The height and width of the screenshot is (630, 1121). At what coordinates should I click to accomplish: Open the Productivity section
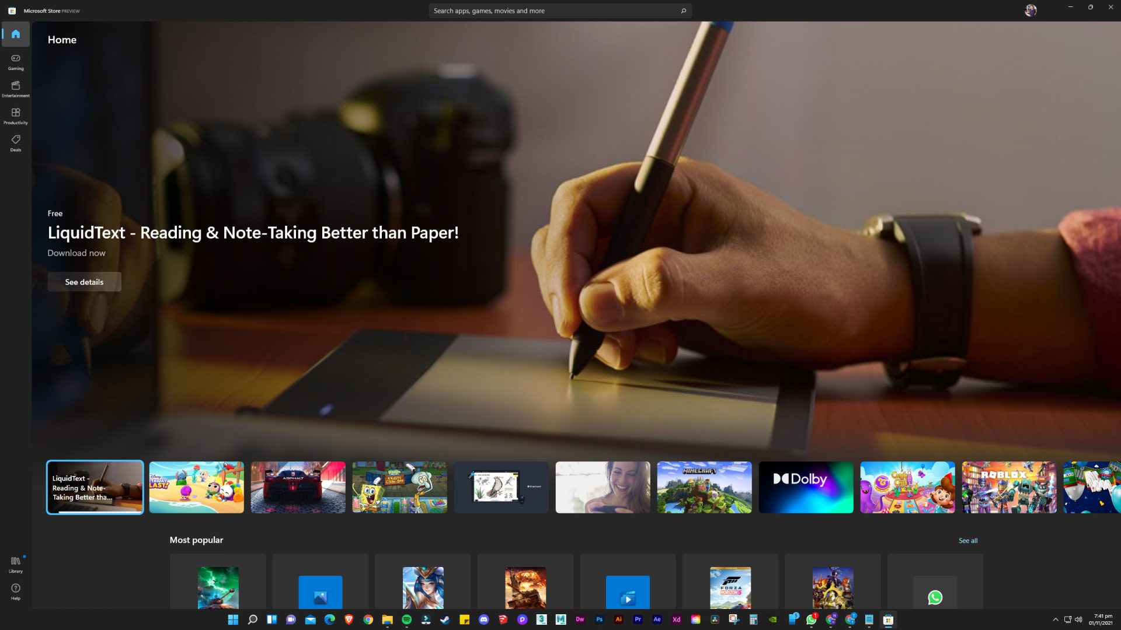coord(16,116)
